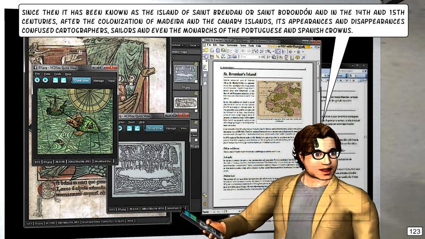
Task: Open Edit menu in PDF reader
Action: [x=215, y=45]
